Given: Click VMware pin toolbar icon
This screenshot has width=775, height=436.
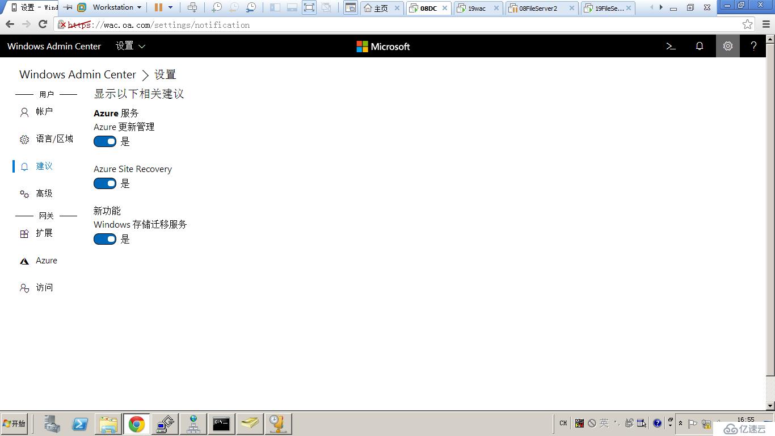Looking at the screenshot, I should [68, 7].
